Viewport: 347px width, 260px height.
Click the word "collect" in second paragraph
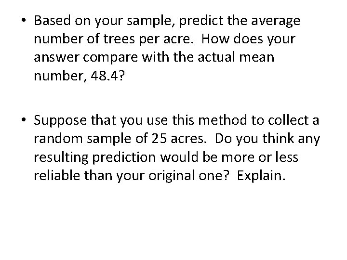pos(288,120)
